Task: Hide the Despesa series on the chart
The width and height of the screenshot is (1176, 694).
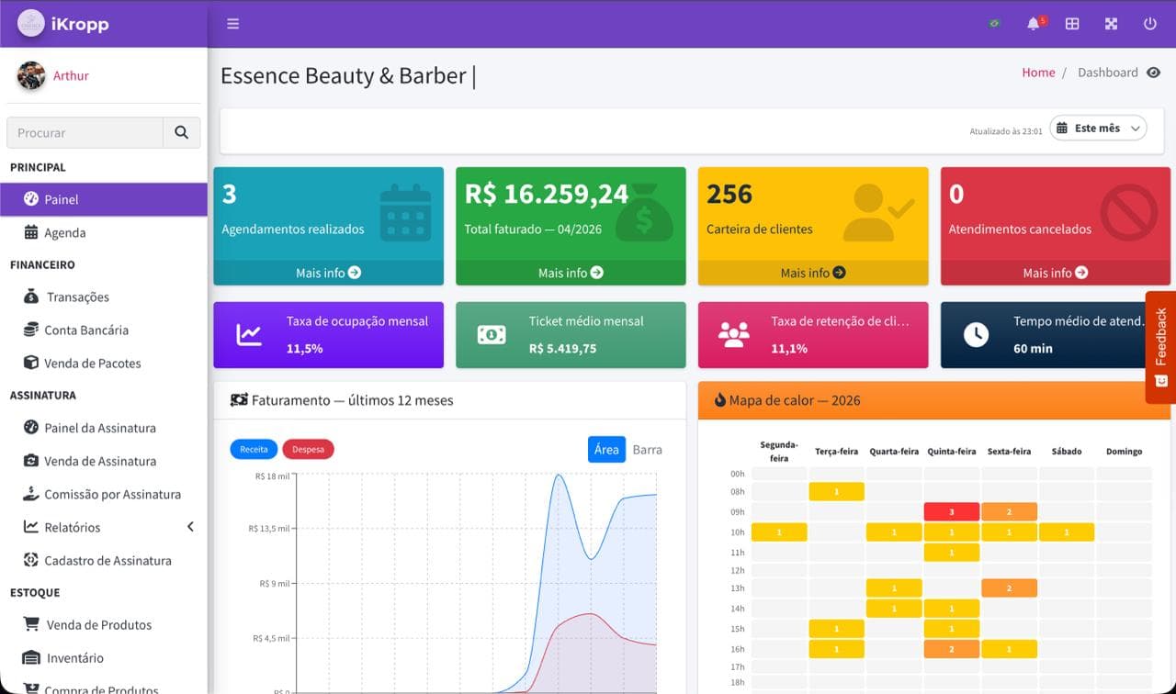Action: pyautogui.click(x=308, y=449)
